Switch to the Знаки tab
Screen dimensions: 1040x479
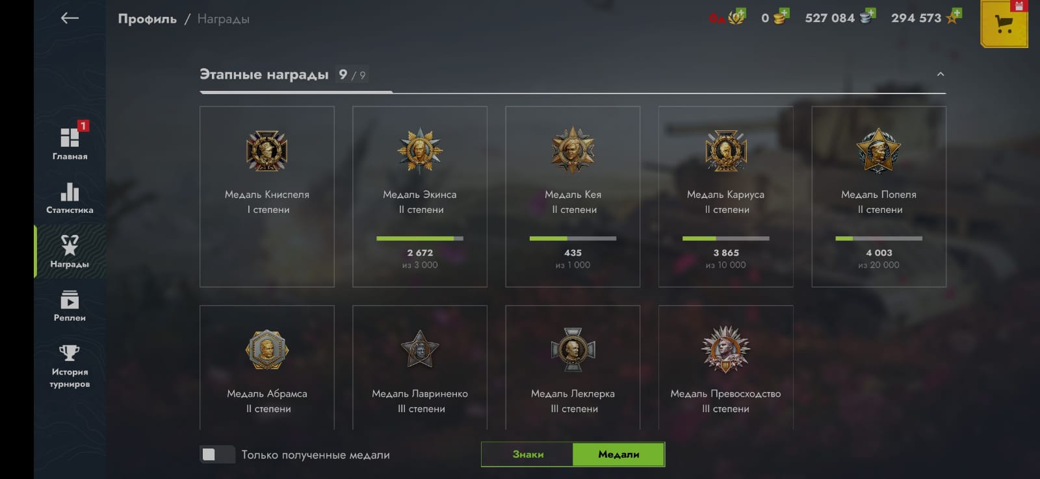point(527,454)
